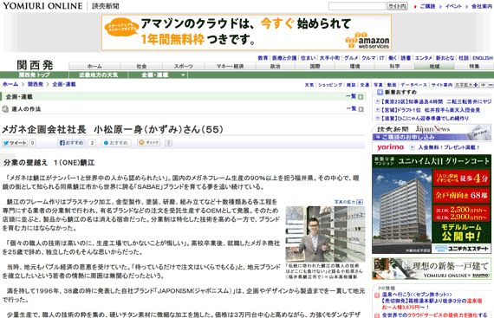Open 関西発トップ in the green bar
The image size is (494, 318).
point(35,75)
